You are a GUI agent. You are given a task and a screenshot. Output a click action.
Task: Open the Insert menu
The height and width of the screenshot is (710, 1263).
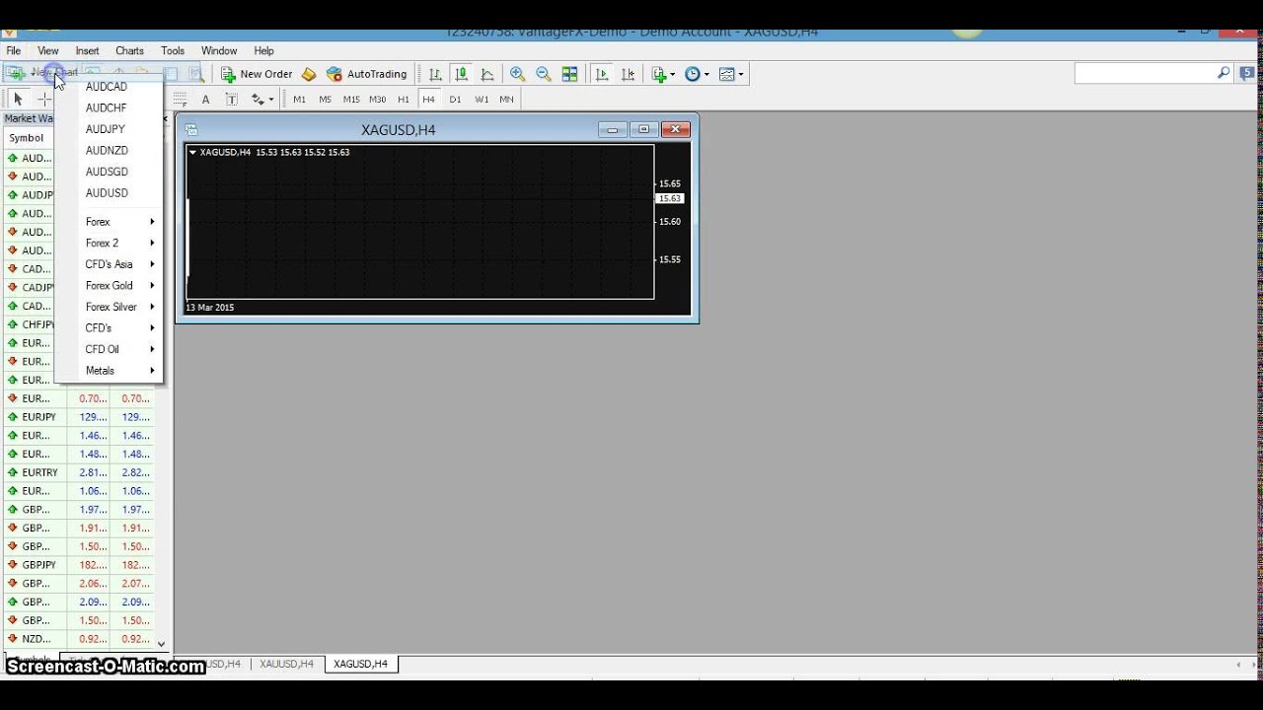click(87, 50)
